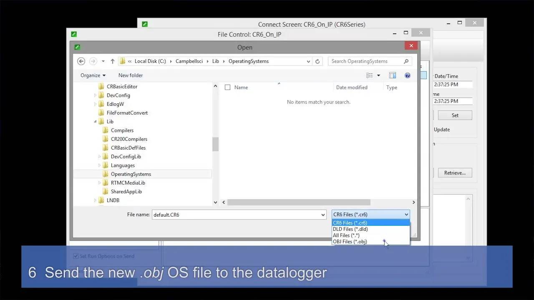Screen dimensions: 534x300
Task: Open the view options dropdown arrow
Action: pyautogui.click(x=378, y=75)
